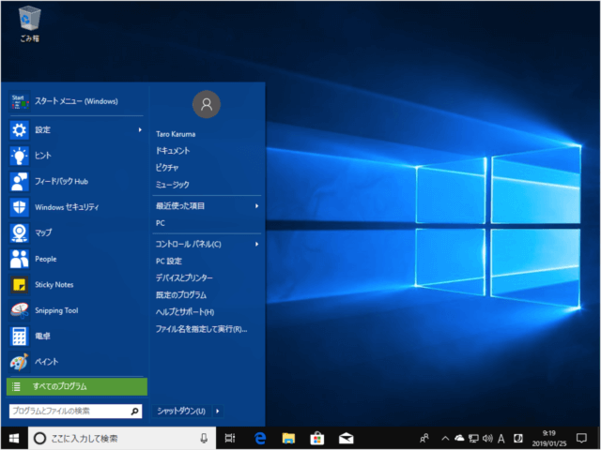Open すべてのプログラム
This screenshot has height=450, width=601.
[77, 386]
